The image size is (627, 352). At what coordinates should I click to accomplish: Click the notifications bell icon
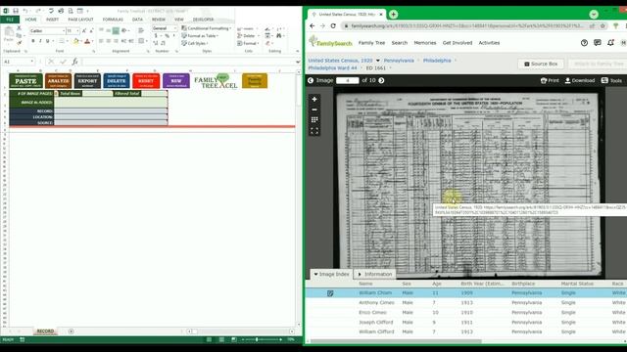(610, 43)
